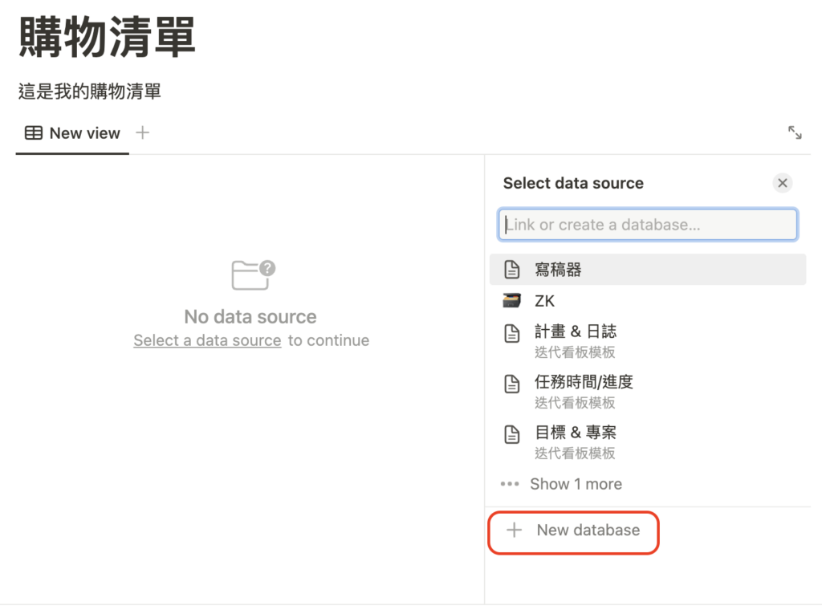Image resolution: width=822 pixels, height=614 pixels.
Task: Open a new view with the plus tab
Action: [x=143, y=134]
